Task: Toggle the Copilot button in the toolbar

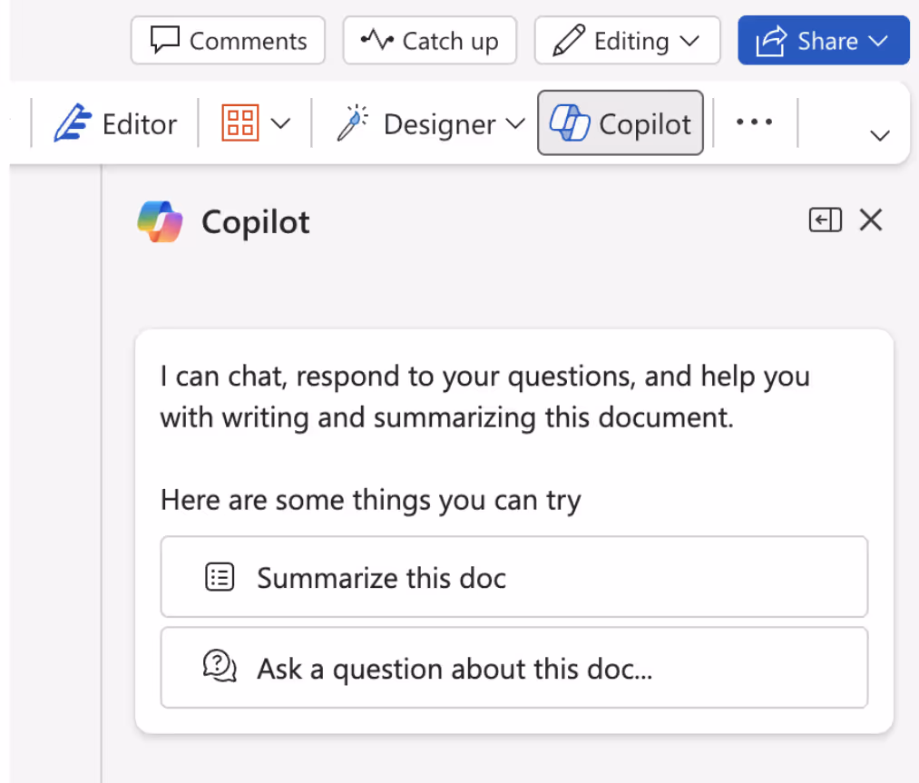Action: 620,122
